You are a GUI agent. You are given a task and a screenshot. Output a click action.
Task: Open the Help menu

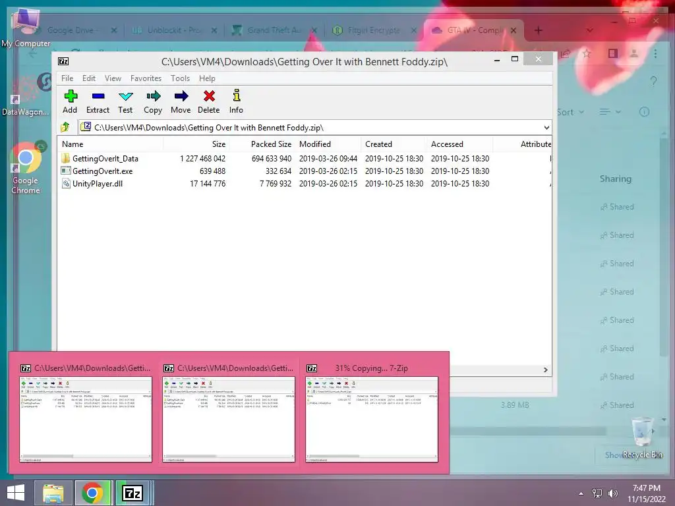[x=207, y=78]
